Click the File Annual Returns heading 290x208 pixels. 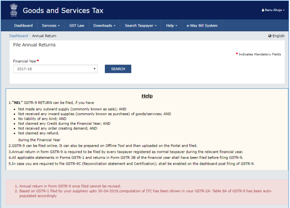point(34,45)
